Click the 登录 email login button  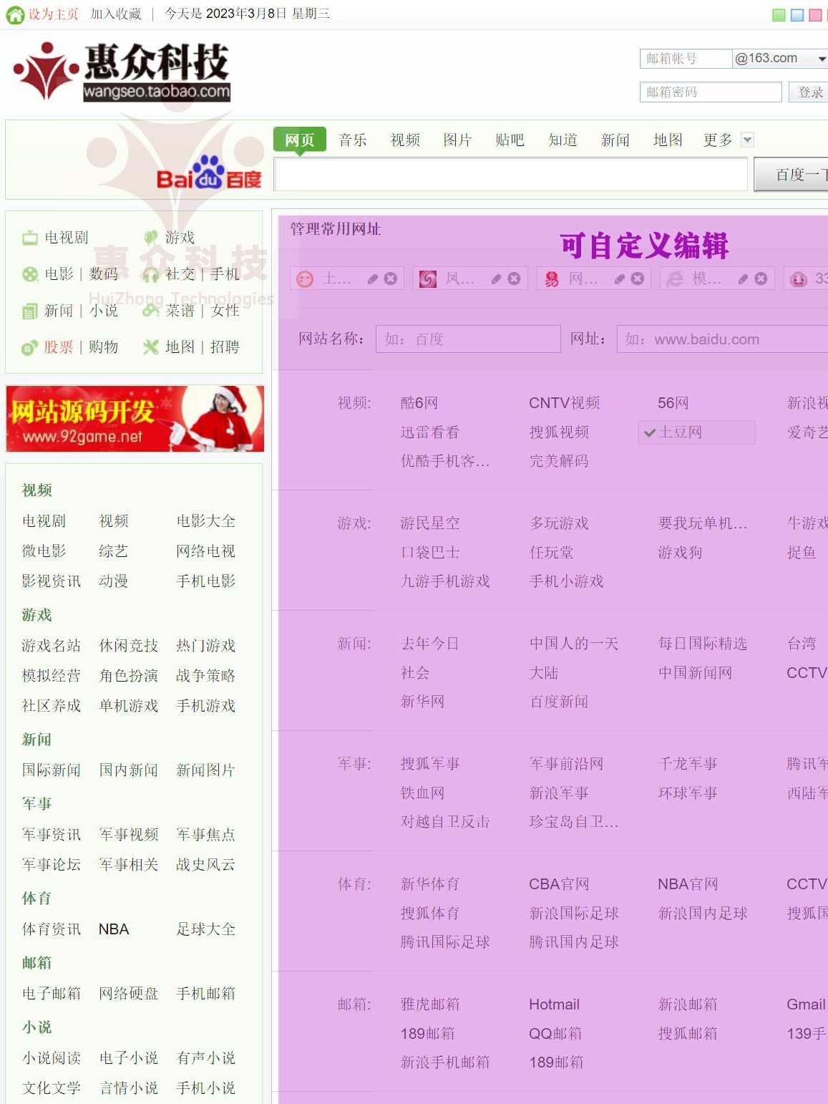pyautogui.click(x=809, y=92)
